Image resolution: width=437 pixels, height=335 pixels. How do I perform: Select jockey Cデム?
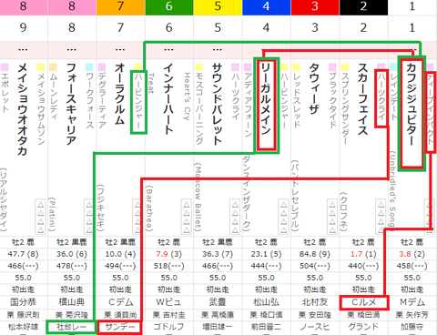[x=120, y=302]
